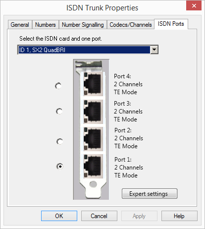This screenshot has width=205, height=229.
Task: Click the Port 4 jack image
Action: click(93, 84)
